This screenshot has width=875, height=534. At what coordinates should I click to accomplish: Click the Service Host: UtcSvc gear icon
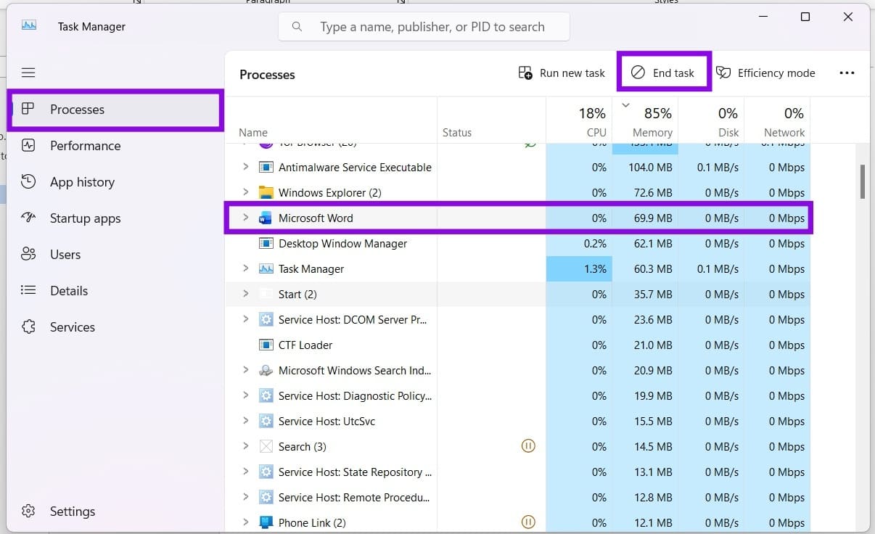click(x=266, y=421)
